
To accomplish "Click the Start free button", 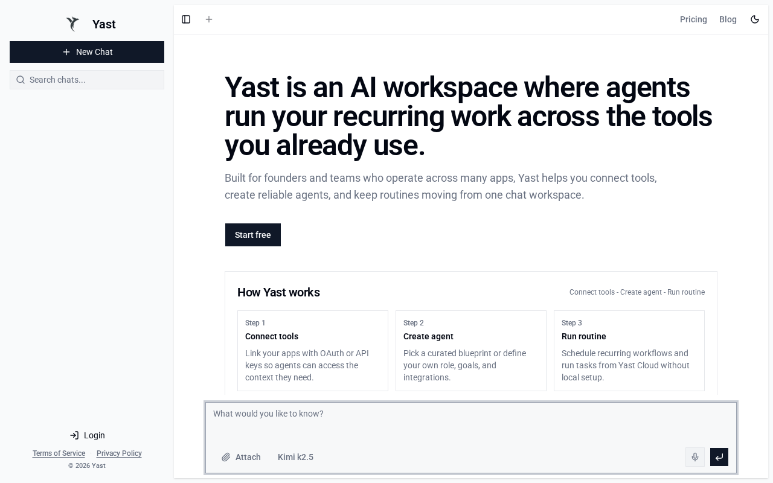I will pyautogui.click(x=252, y=235).
